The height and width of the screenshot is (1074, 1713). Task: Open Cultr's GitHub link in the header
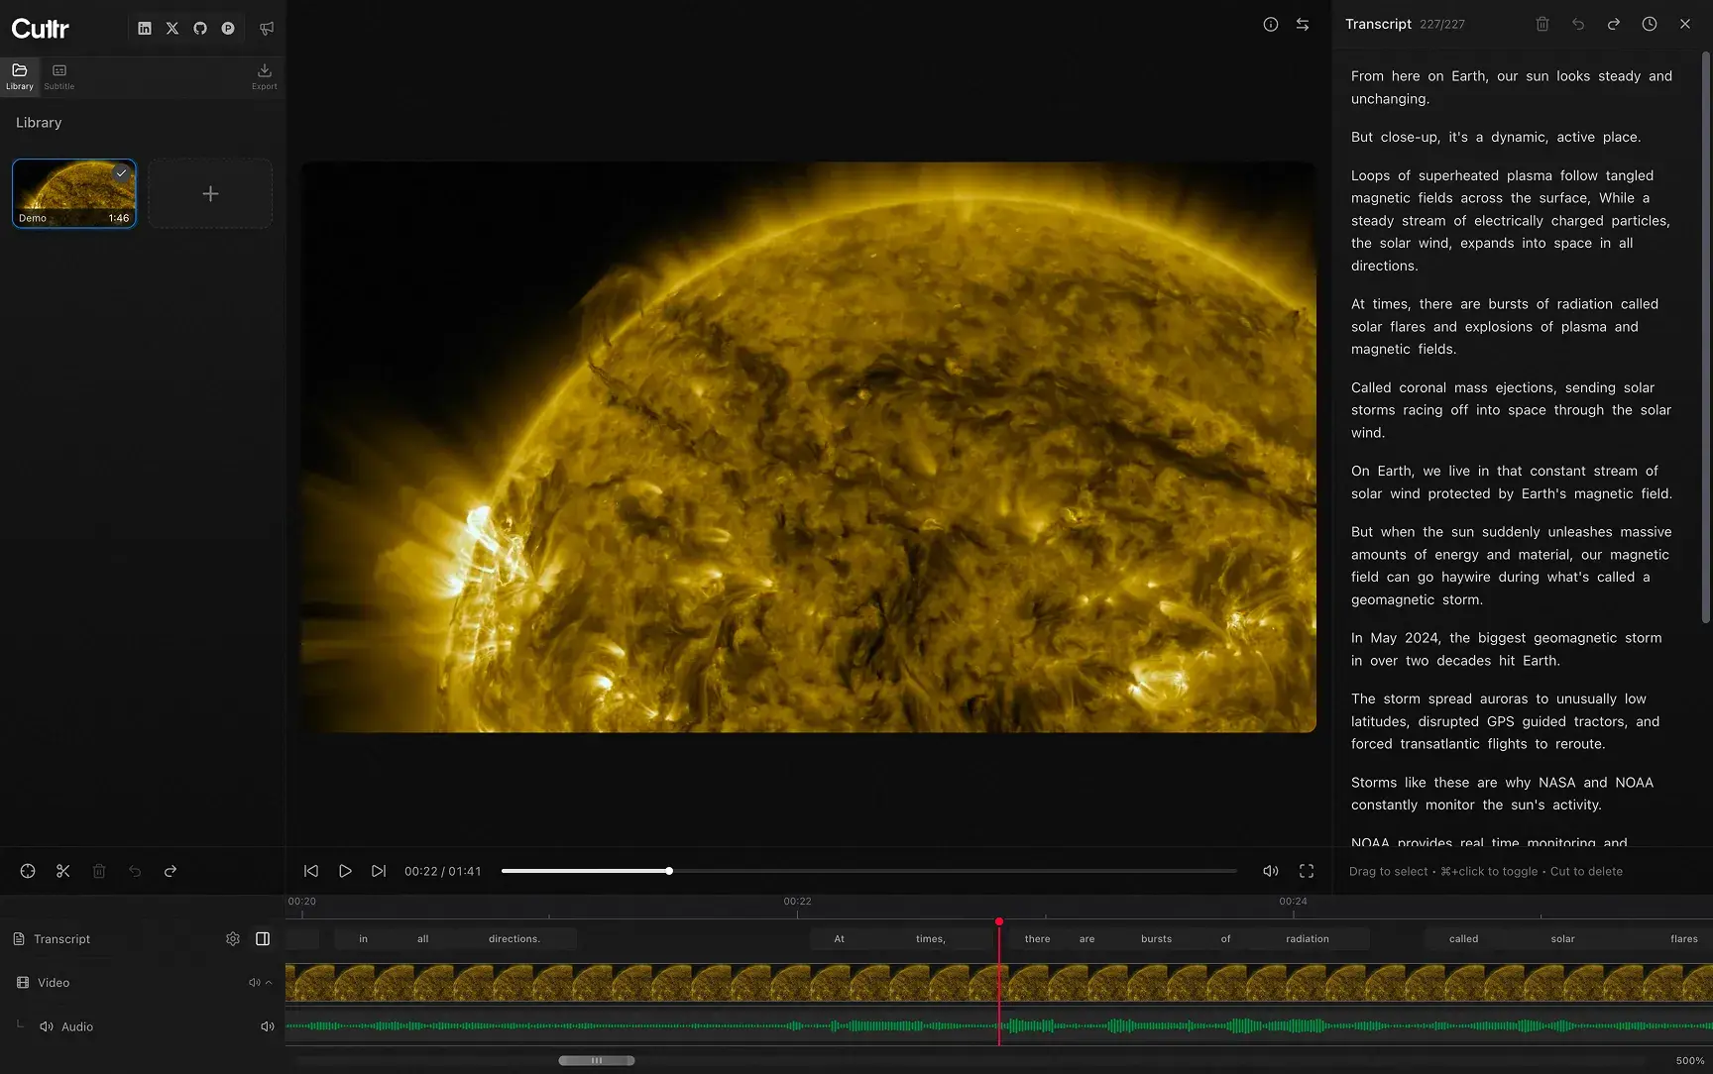click(200, 28)
